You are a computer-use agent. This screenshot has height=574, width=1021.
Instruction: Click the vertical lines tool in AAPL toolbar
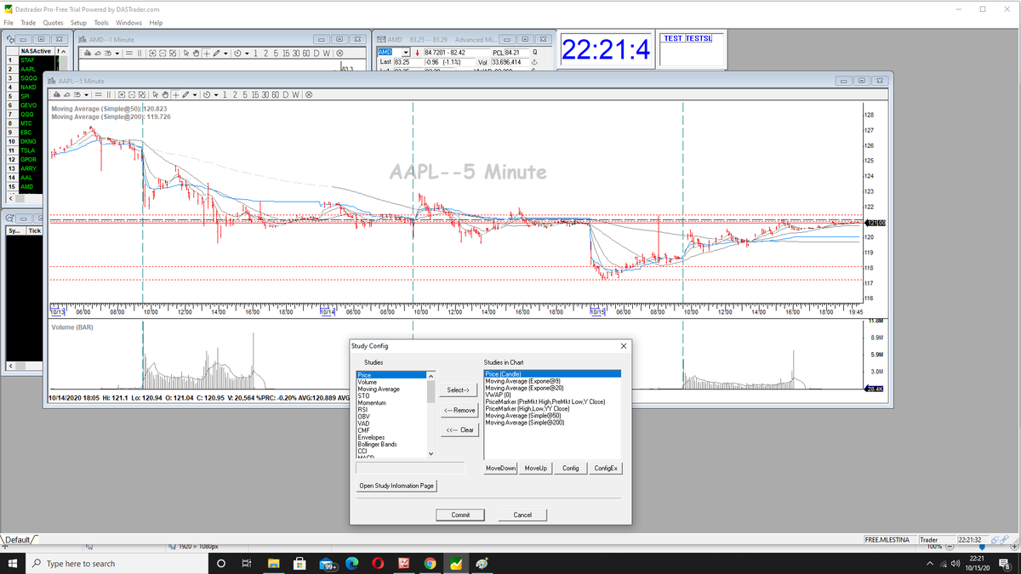click(x=109, y=94)
